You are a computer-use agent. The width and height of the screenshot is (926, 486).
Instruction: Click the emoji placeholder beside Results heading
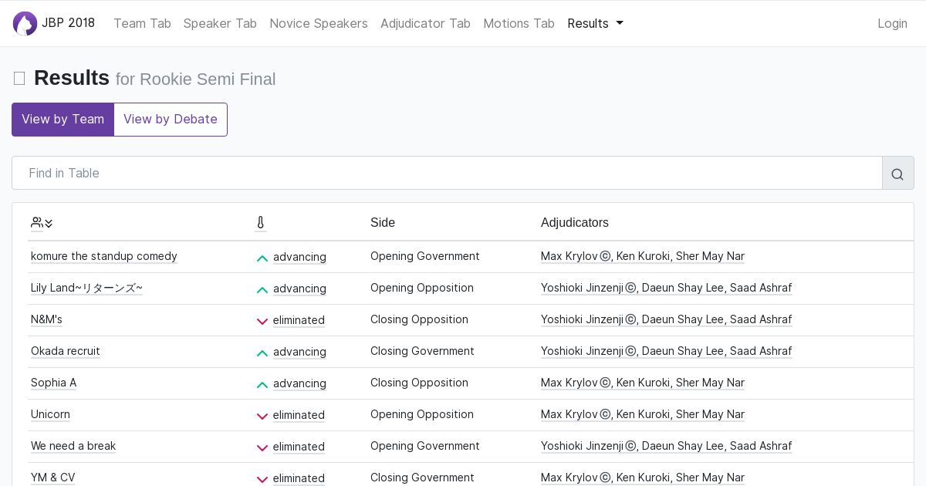click(19, 79)
